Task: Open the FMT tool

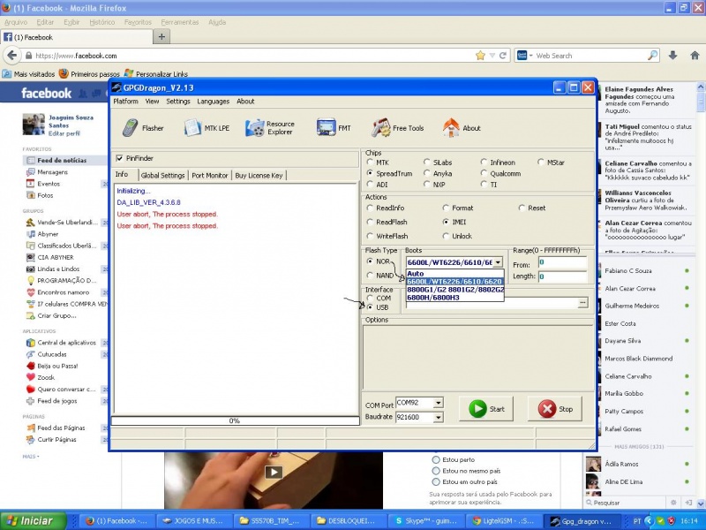Action: 334,128
